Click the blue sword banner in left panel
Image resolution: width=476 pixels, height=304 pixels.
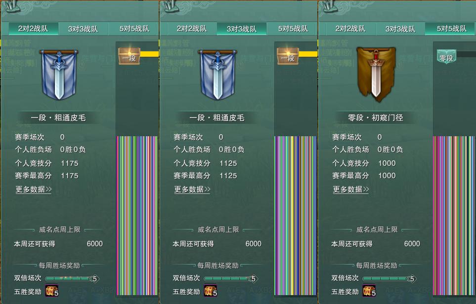click(59, 75)
